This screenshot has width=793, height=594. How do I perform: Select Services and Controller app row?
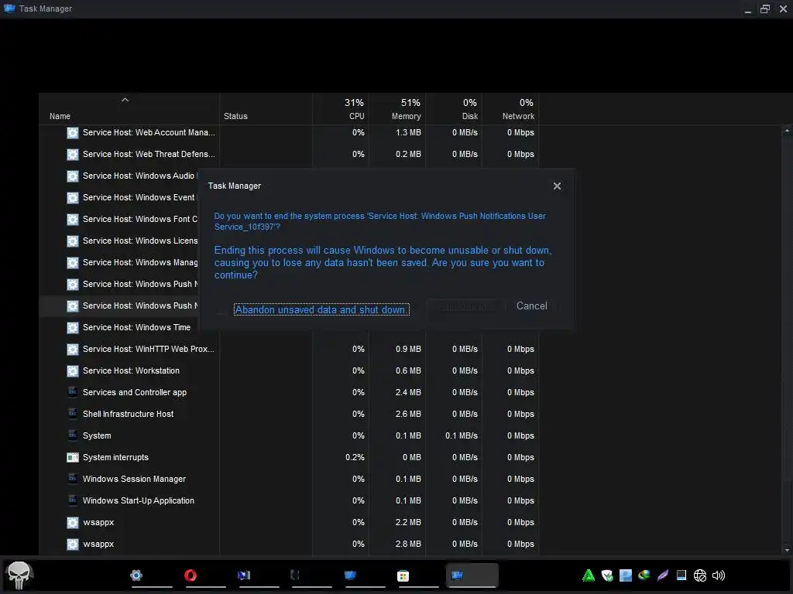tap(289, 392)
